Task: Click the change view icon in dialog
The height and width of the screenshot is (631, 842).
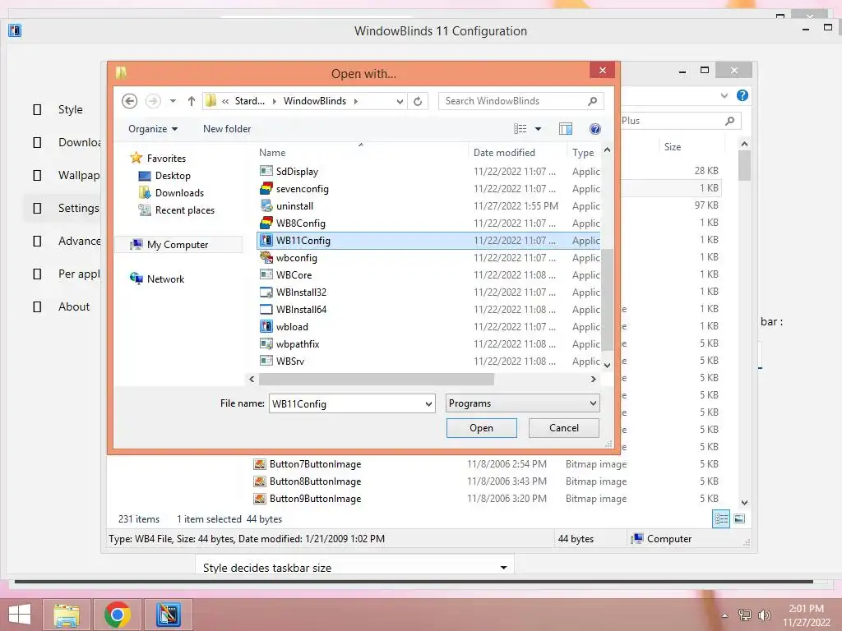Action: click(x=520, y=129)
